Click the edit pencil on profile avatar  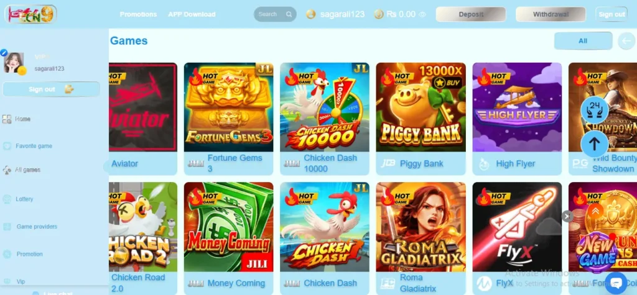coord(4,52)
